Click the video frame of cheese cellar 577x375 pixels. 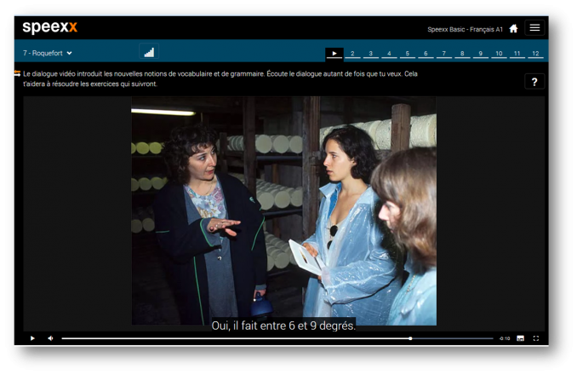[283, 211]
